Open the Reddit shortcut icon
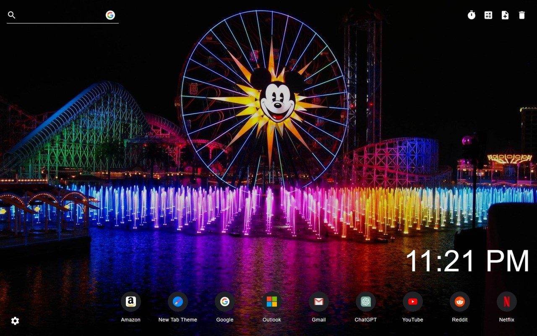 pyautogui.click(x=460, y=302)
